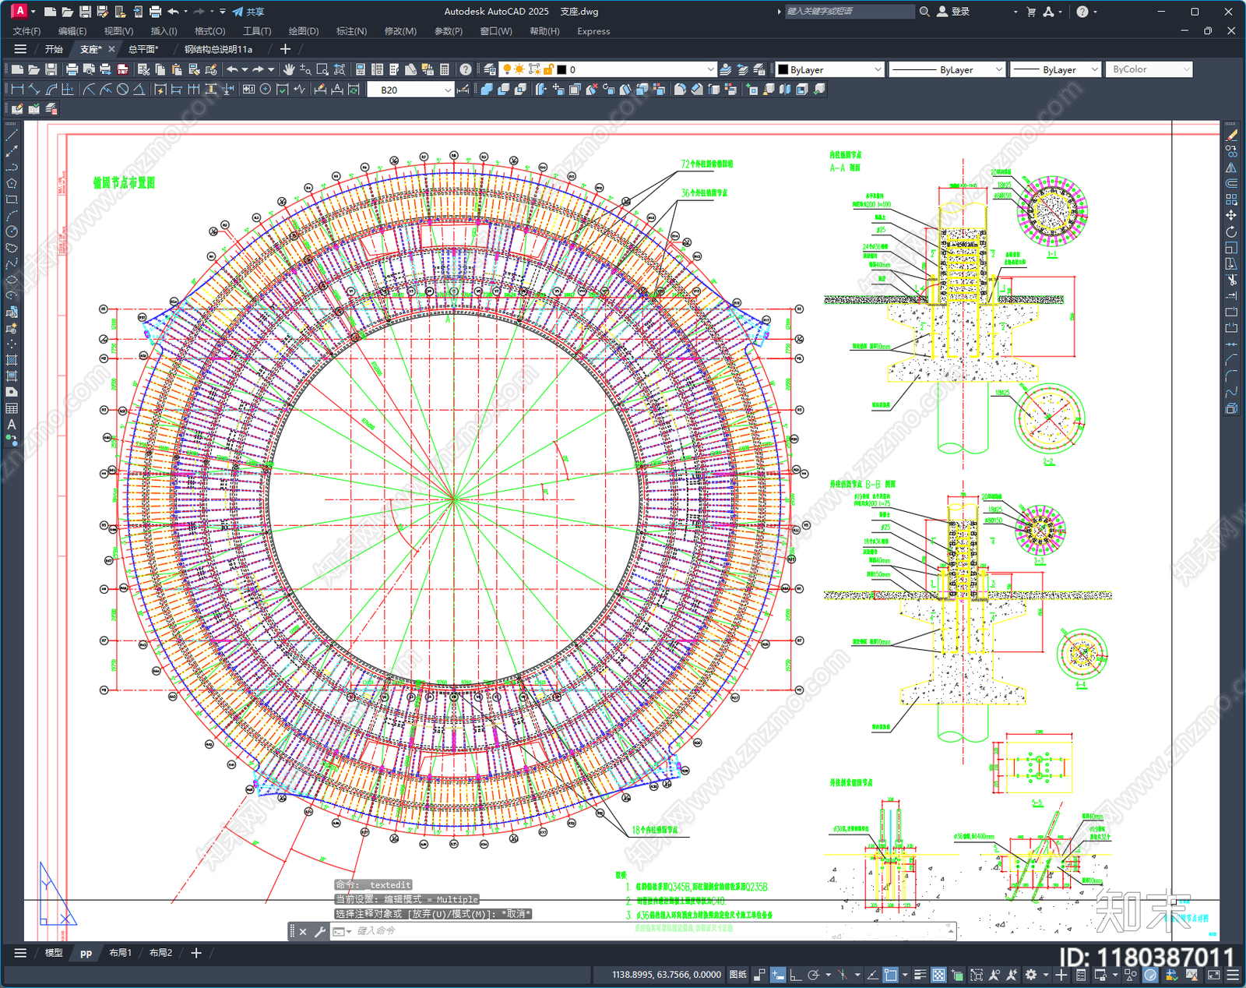Open new drawing tab with plus button
Viewport: 1246px width, 988px height.
point(285,49)
